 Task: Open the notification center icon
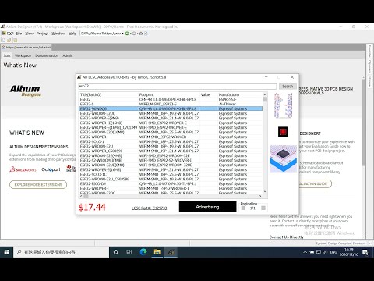365,252
